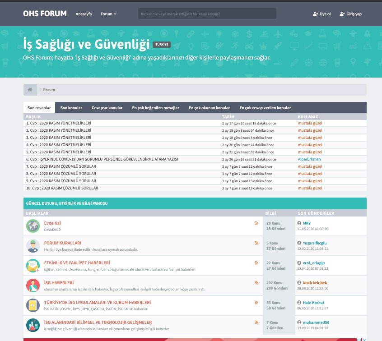Image resolution: width=382 pixels, height=341 pixels.
Task: Open user profile Nazlı kelebek
Action: [x=315, y=283]
